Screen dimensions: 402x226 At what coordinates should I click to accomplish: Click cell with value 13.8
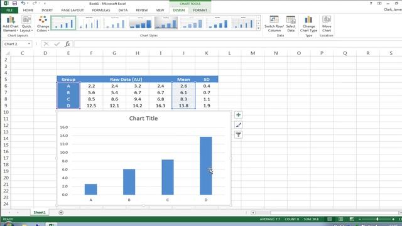pos(183,105)
